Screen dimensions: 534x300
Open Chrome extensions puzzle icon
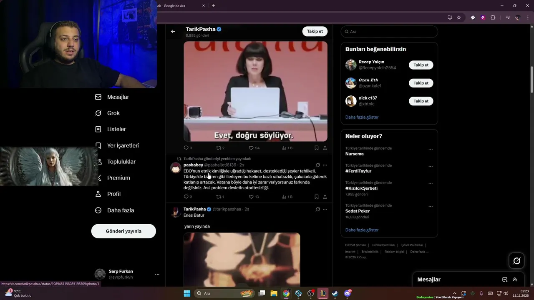pyautogui.click(x=493, y=17)
